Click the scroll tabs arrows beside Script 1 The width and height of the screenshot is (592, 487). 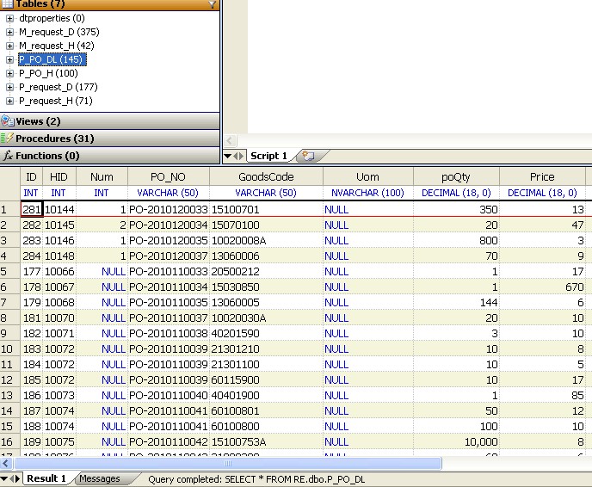[238, 156]
